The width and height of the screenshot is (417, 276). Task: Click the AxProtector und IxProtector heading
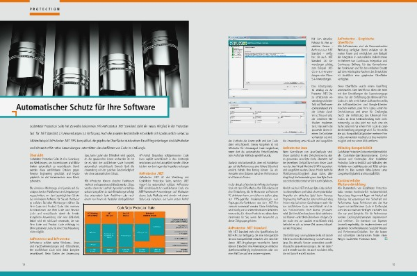(x=50, y=239)
